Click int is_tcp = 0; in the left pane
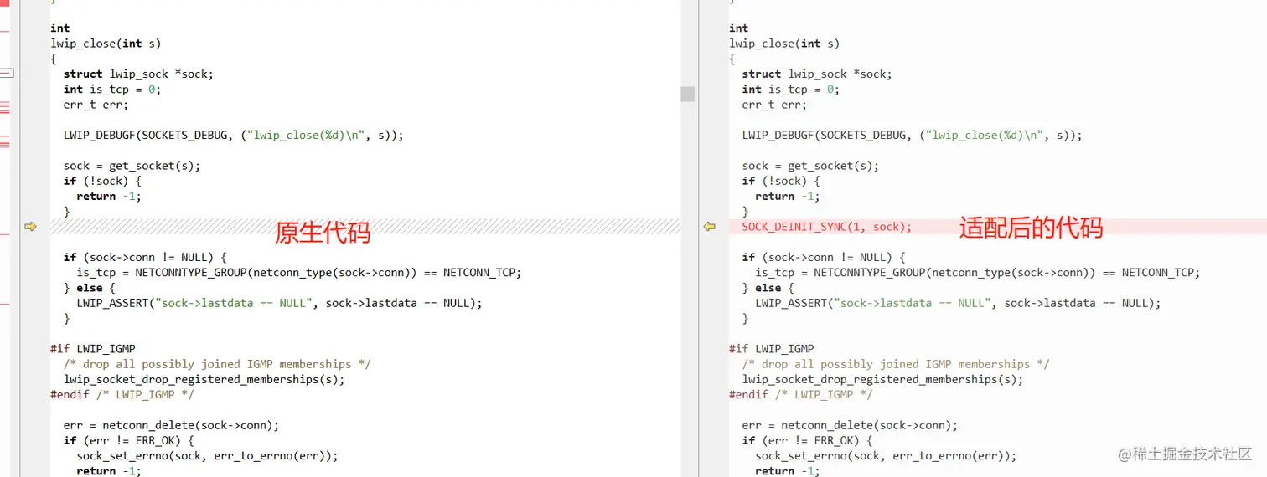This screenshot has height=477, width=1267. tap(111, 90)
